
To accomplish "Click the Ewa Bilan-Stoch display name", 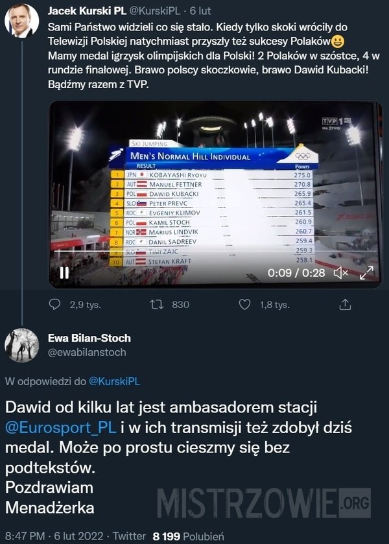I will pos(89,338).
